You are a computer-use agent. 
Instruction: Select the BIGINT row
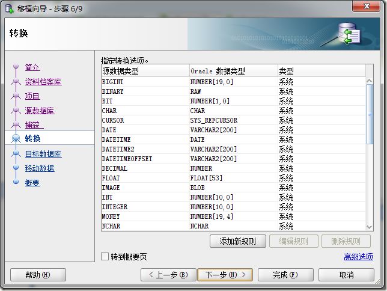click(x=234, y=82)
